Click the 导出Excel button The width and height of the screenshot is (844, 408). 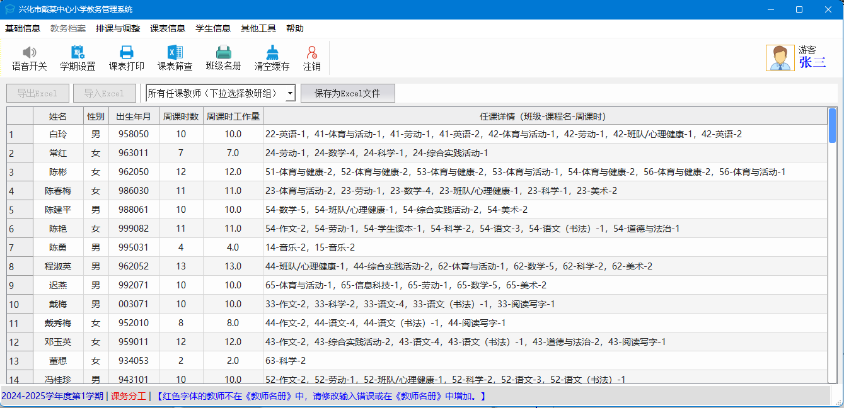click(37, 94)
